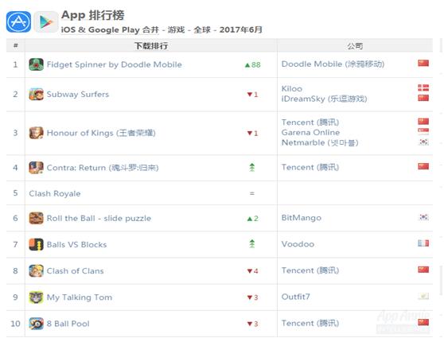Click the Contra: Return game icon
The width and height of the screenshot is (444, 342).
coord(37,168)
